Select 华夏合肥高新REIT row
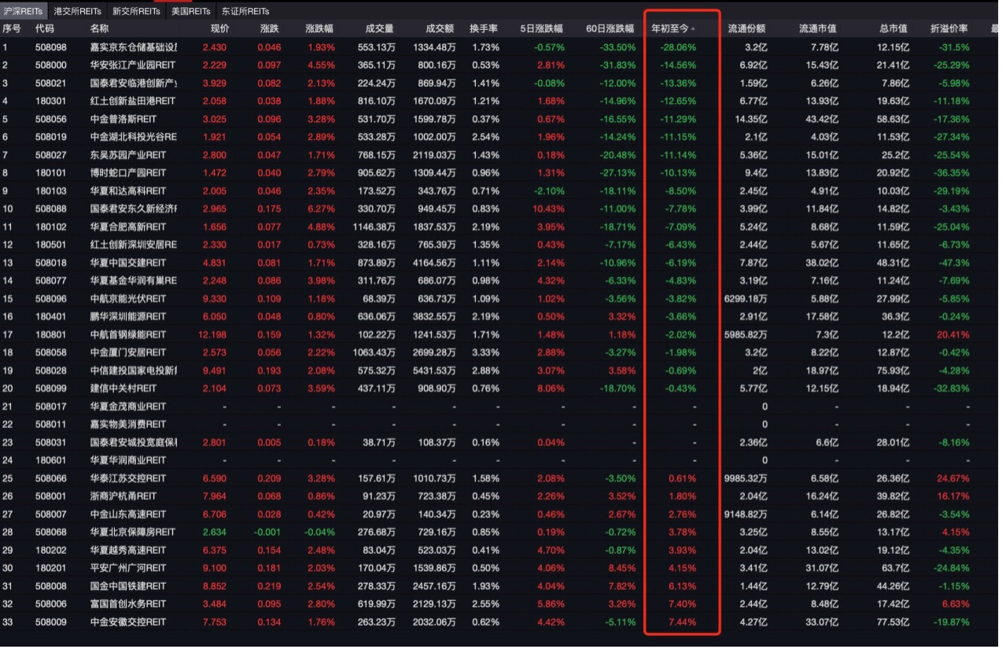Viewport: 1002px width, 649px height. (x=500, y=227)
